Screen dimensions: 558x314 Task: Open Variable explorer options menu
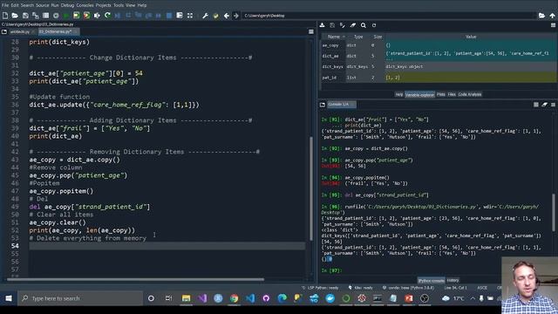click(x=553, y=25)
